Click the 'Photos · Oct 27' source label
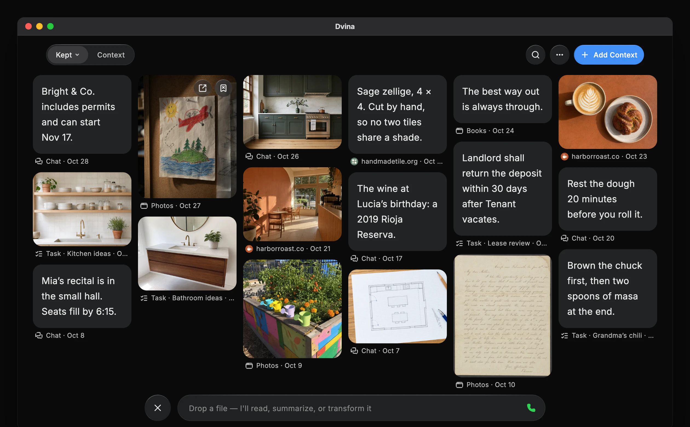 point(171,206)
